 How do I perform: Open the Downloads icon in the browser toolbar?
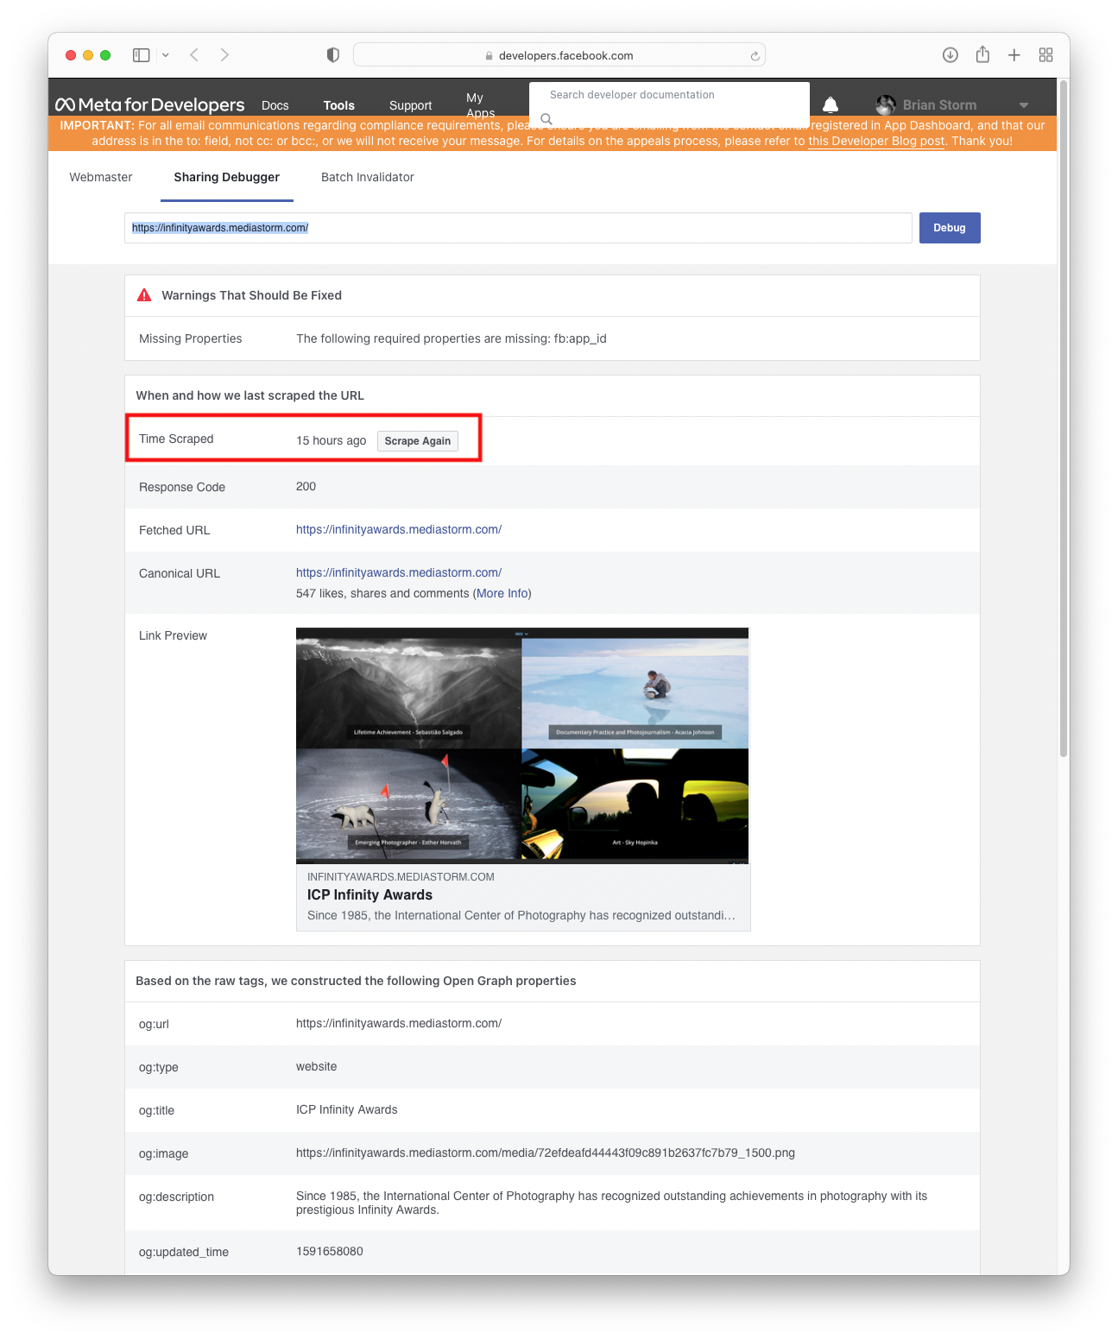pos(950,54)
